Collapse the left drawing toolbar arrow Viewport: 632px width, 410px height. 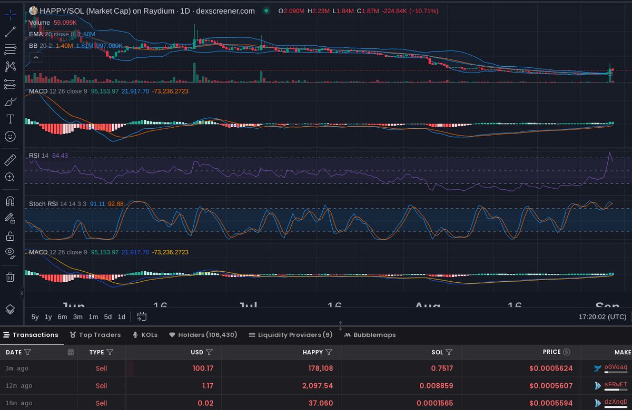[x=22, y=293]
